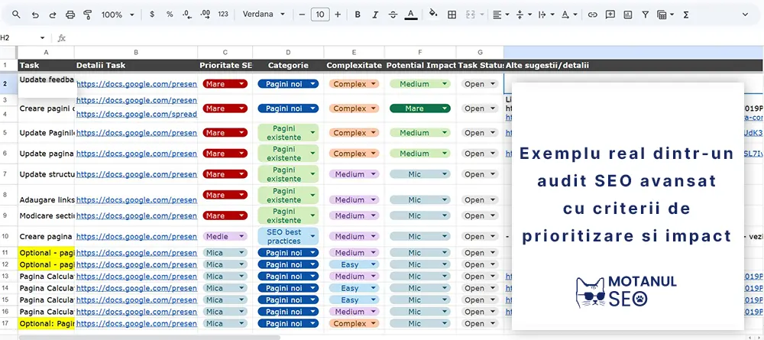Toggle bold formatting
This screenshot has width=764, height=340.
coord(357,15)
